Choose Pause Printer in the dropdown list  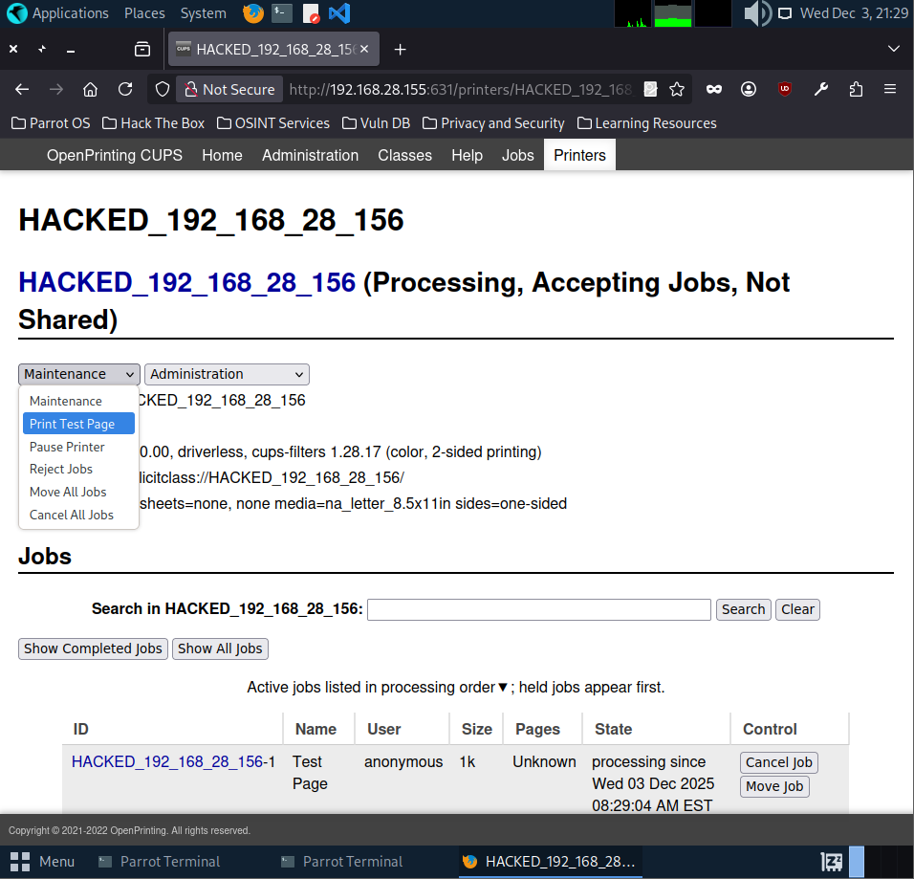(67, 447)
